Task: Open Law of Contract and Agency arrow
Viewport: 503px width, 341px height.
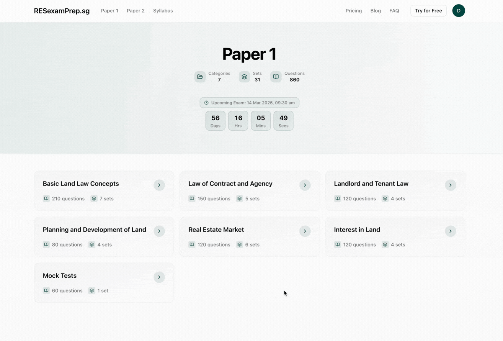Action: pos(305,185)
